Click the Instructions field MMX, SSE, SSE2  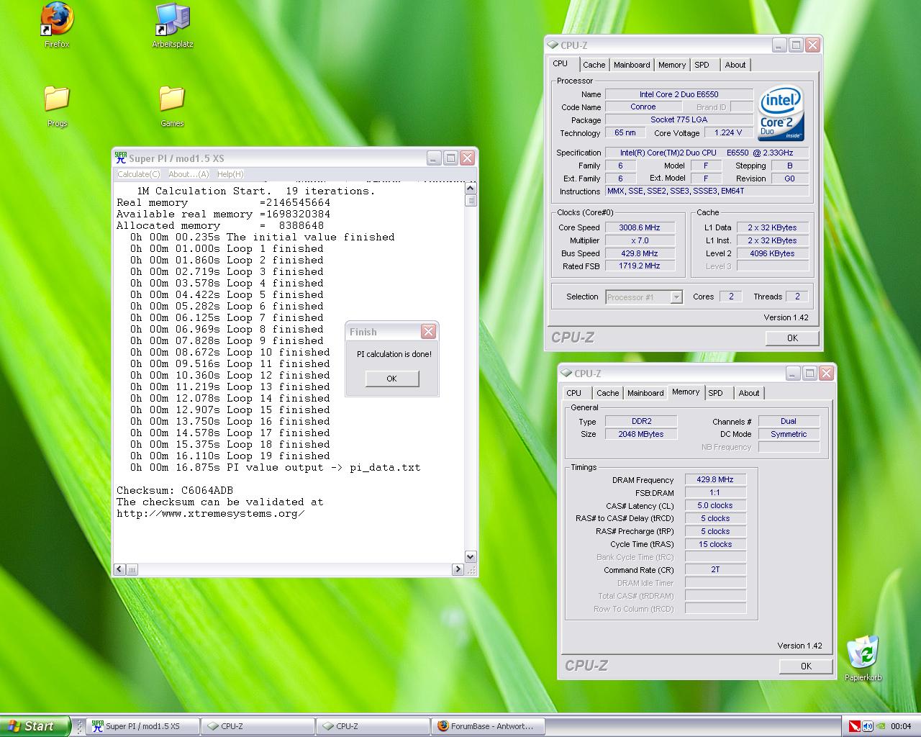tap(707, 191)
